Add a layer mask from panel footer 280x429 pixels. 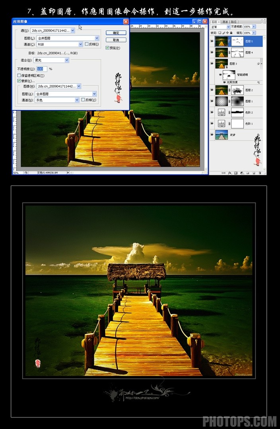click(236, 173)
